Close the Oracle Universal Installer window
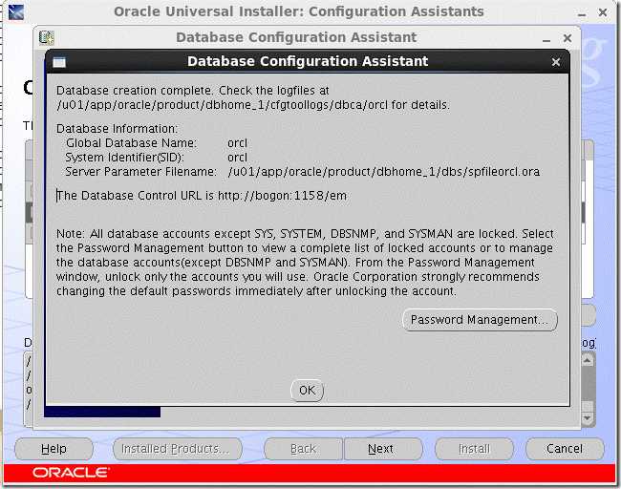Screen dimensions: 621x489 pos(603,12)
